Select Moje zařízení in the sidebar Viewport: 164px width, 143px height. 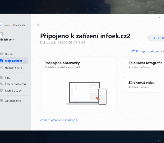click(13, 61)
